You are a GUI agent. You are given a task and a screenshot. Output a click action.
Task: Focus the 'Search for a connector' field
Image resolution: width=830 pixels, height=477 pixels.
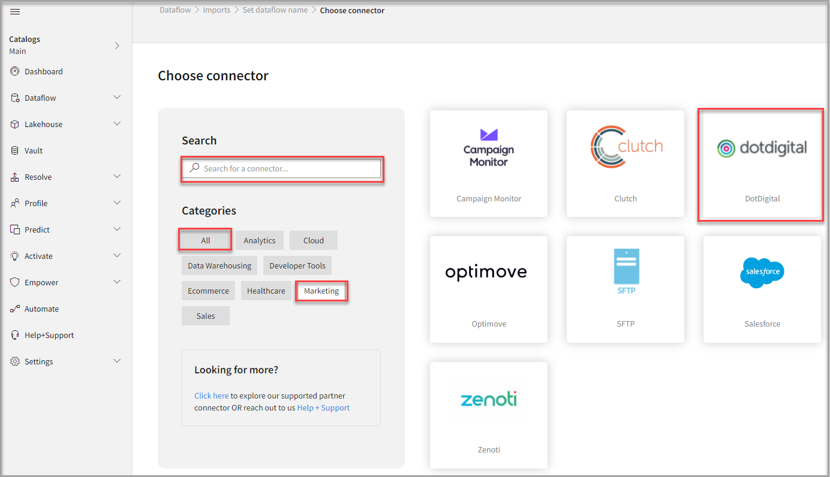(x=282, y=168)
